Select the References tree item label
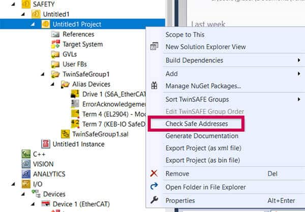Viewport: 305px width, 212px height. (x=78, y=34)
